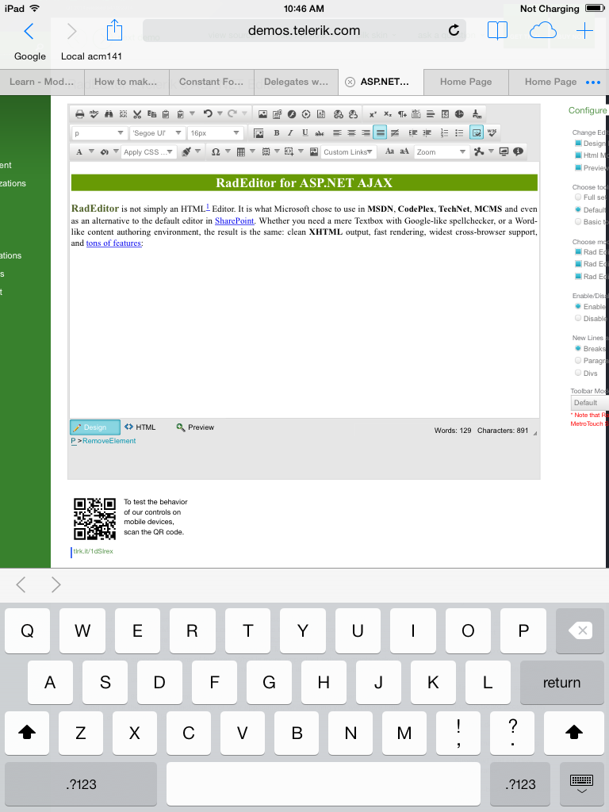The image size is (609, 812).
Task: Convert selection to uppercase aA icon
Action: pos(404,151)
